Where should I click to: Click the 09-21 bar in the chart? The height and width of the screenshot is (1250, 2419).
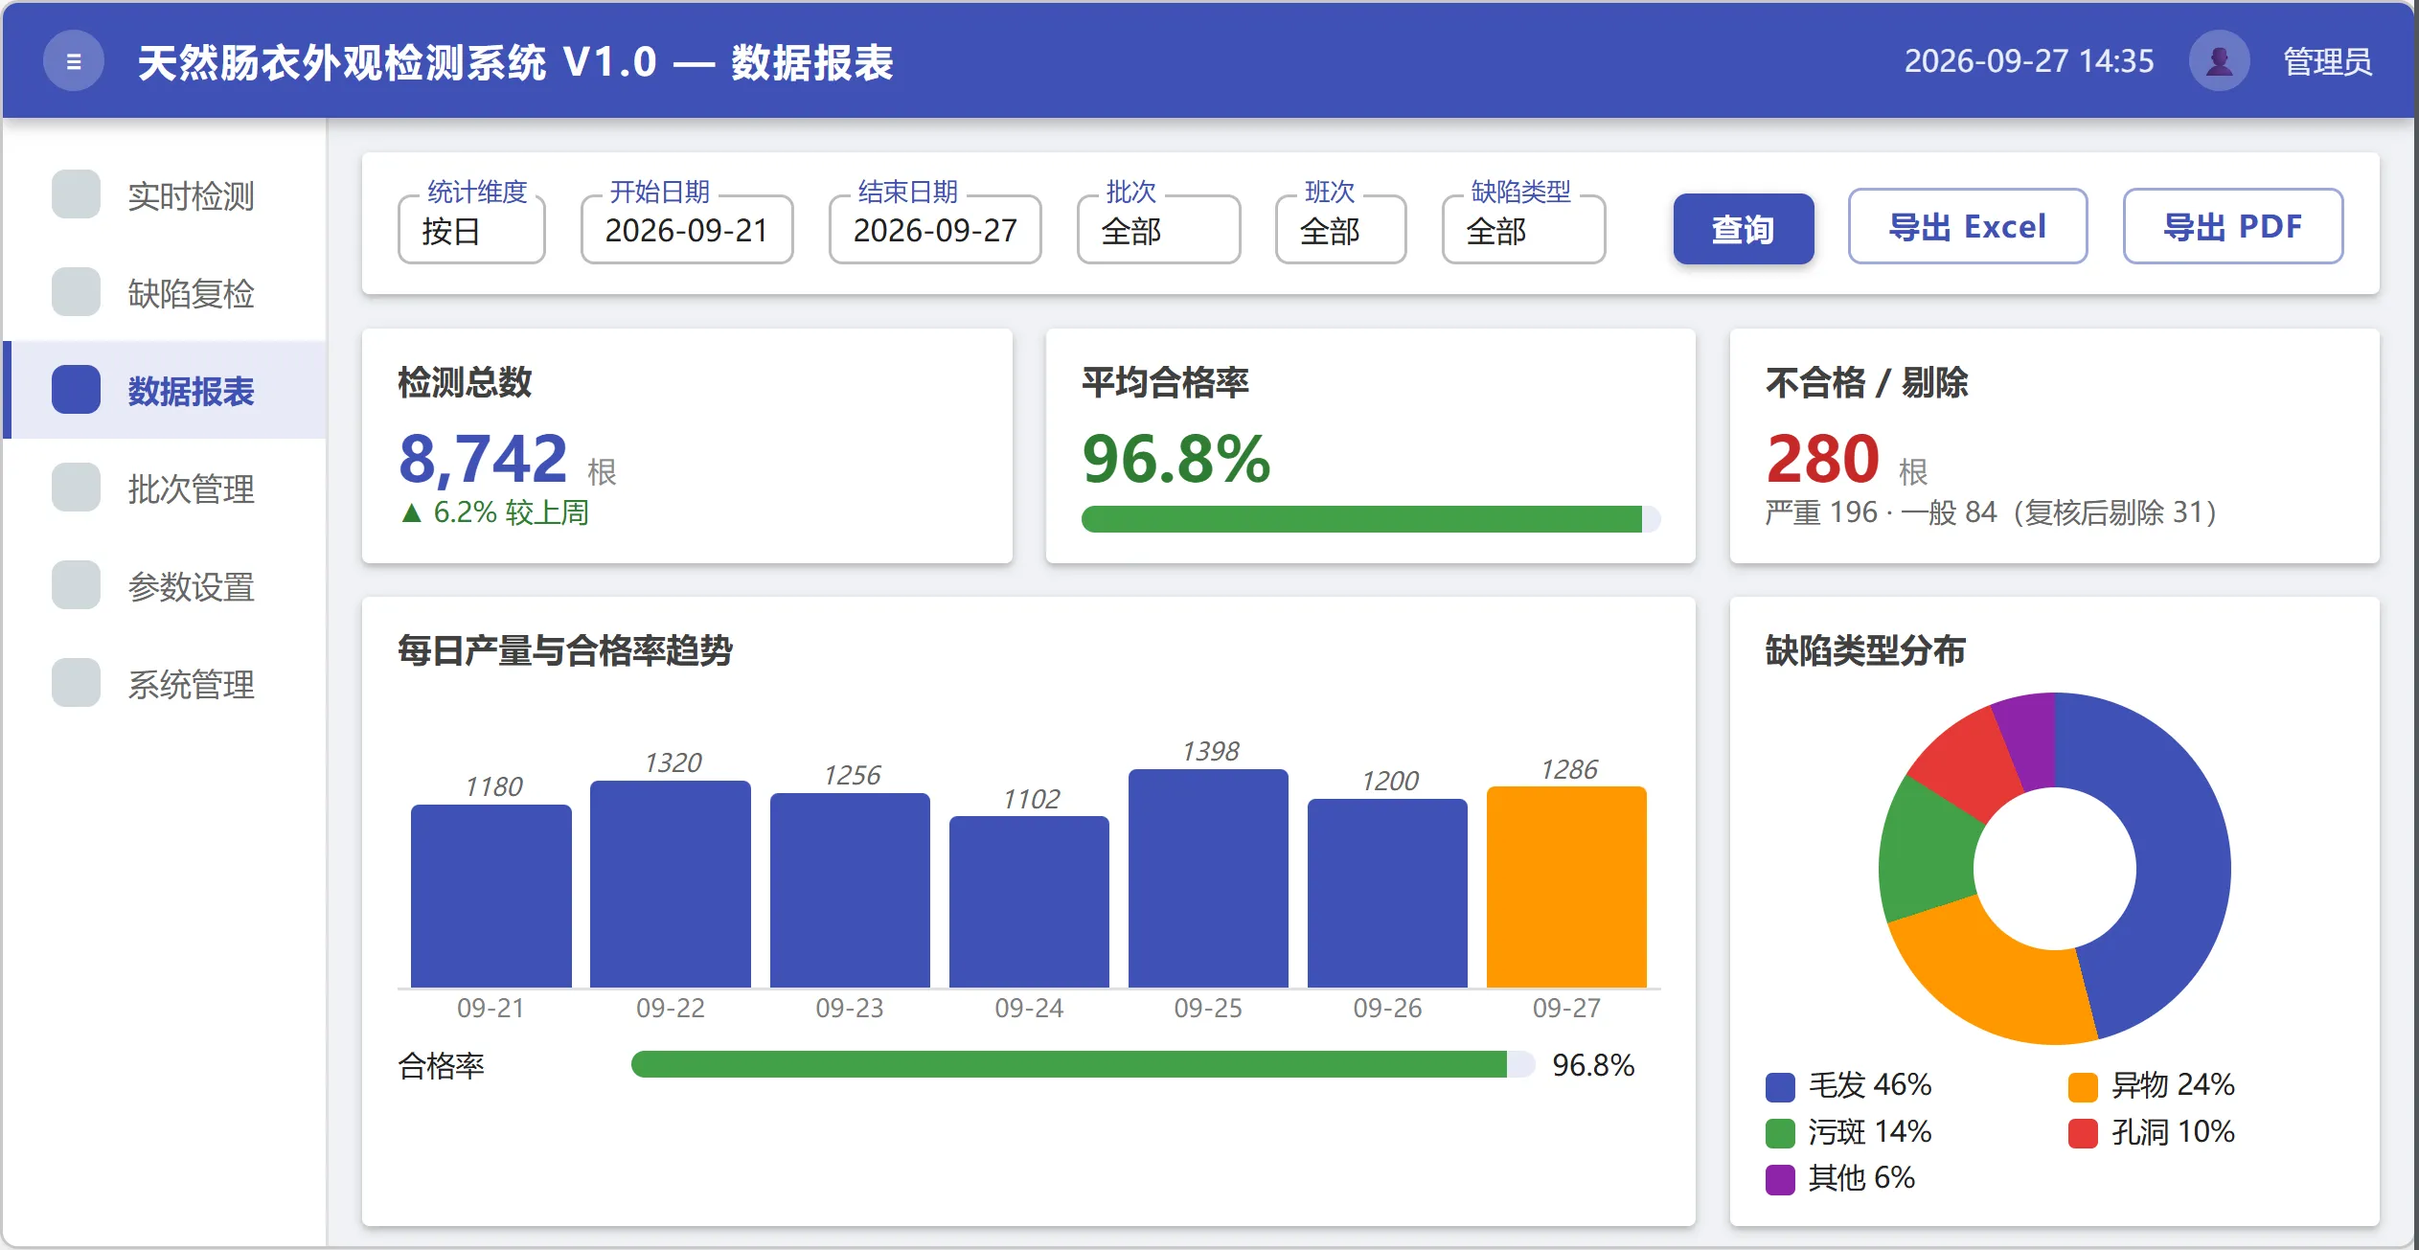(491, 897)
